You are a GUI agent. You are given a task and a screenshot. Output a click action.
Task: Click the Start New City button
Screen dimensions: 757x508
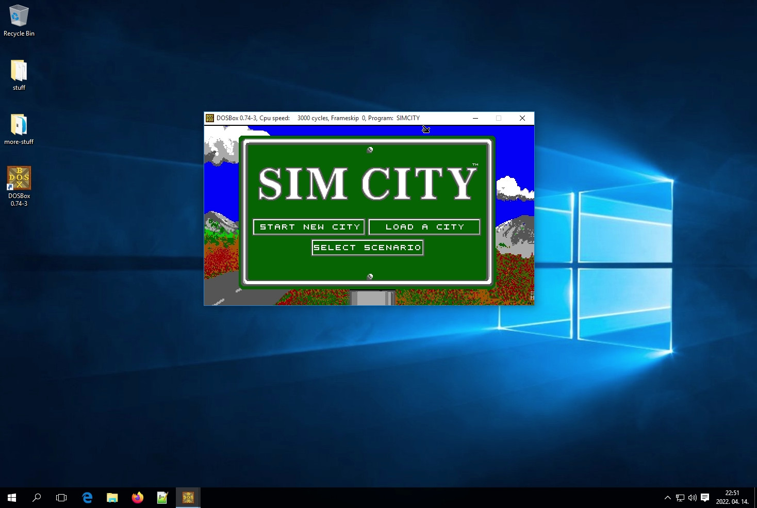pos(309,227)
